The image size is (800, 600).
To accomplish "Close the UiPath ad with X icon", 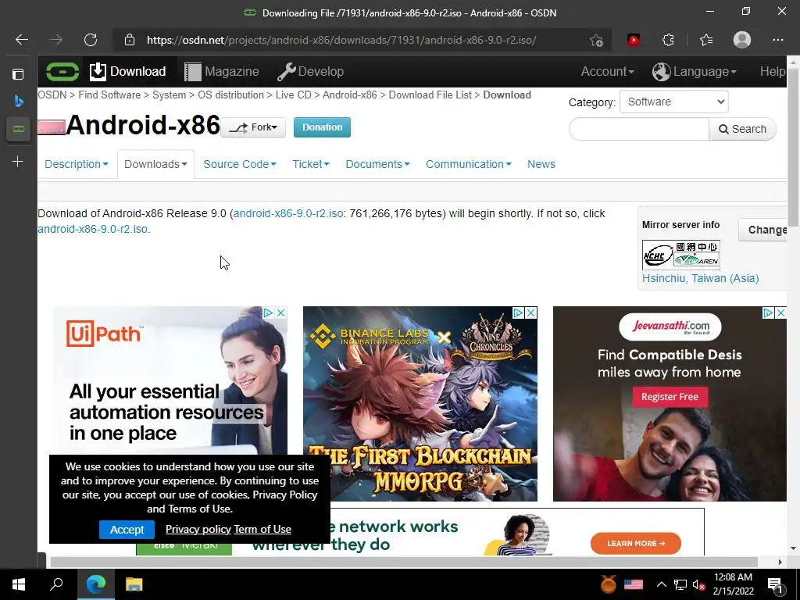I will click(280, 312).
